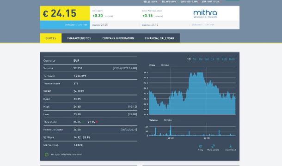
Task: Open the Company Information tab
Action: (x=118, y=38)
